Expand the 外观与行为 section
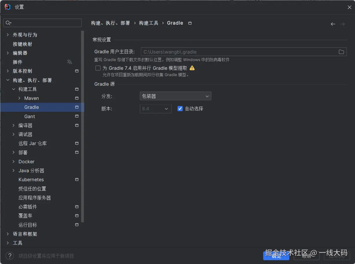 pos(8,35)
